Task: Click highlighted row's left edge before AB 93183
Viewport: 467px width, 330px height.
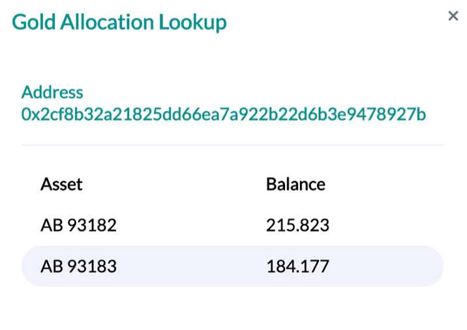Action: click(31, 266)
